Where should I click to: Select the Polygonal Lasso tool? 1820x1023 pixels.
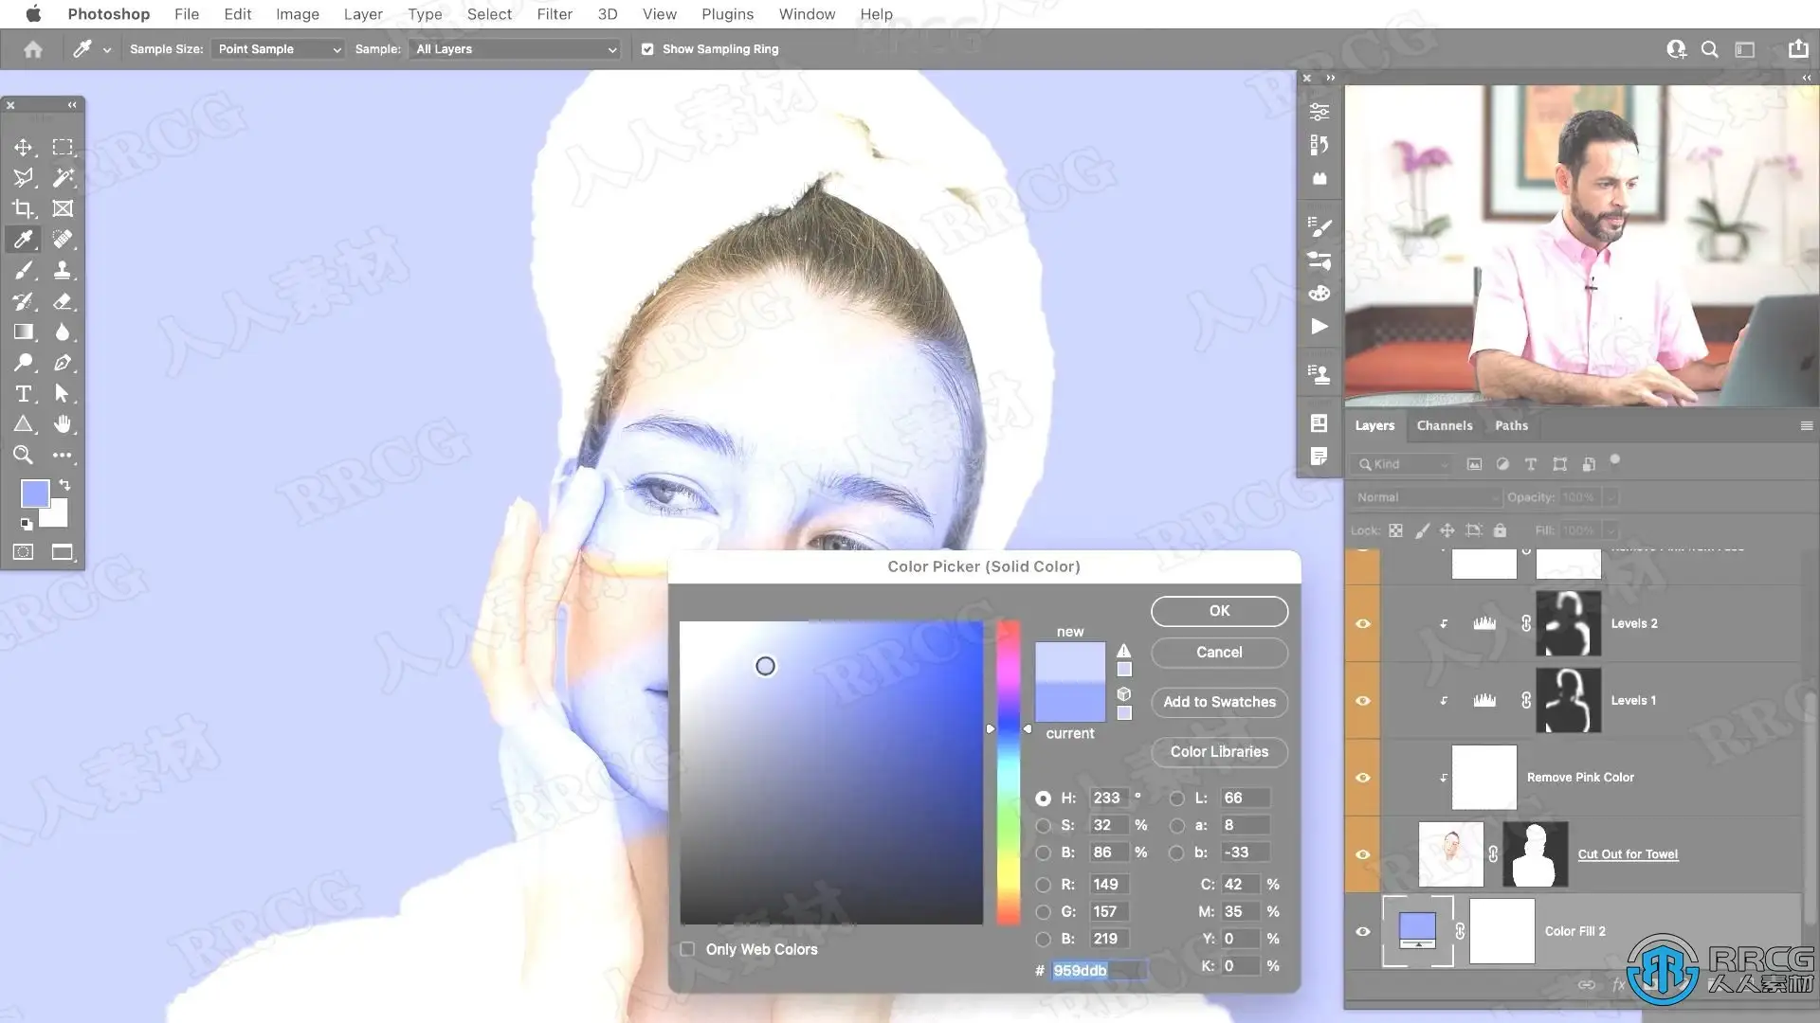(24, 178)
